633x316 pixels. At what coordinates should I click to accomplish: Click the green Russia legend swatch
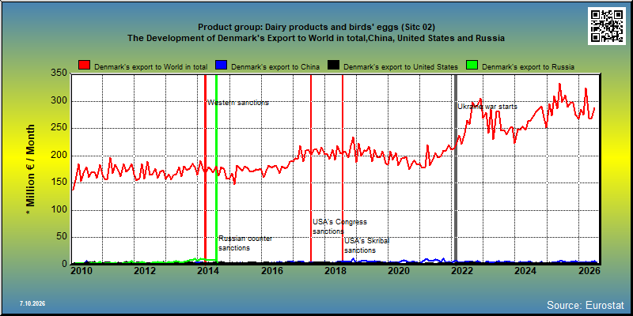coord(472,66)
